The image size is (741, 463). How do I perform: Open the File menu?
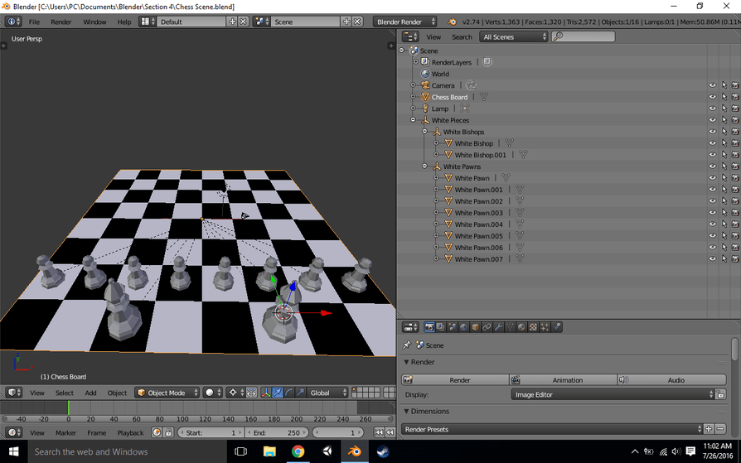34,22
